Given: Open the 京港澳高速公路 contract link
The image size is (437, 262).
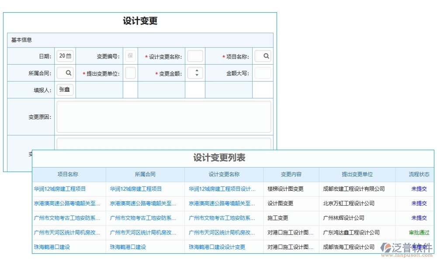Looking at the screenshot, I should (144, 203).
